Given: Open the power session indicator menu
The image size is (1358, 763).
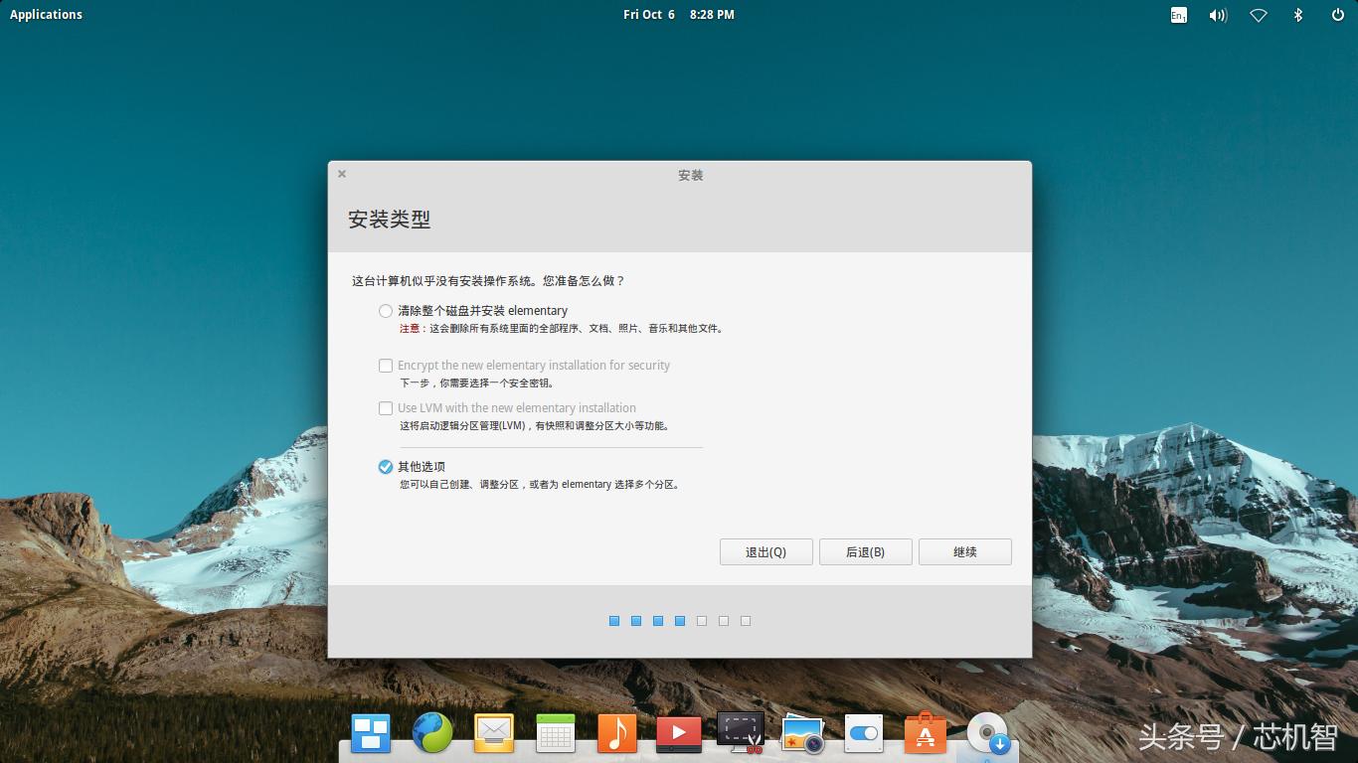Looking at the screenshot, I should click(1337, 15).
